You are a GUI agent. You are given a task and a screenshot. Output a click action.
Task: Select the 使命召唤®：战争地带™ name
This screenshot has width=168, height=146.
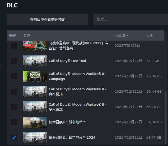tap(67, 122)
